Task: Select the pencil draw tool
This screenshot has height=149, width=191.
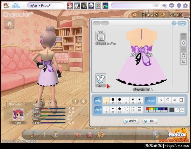Action: pos(183,37)
